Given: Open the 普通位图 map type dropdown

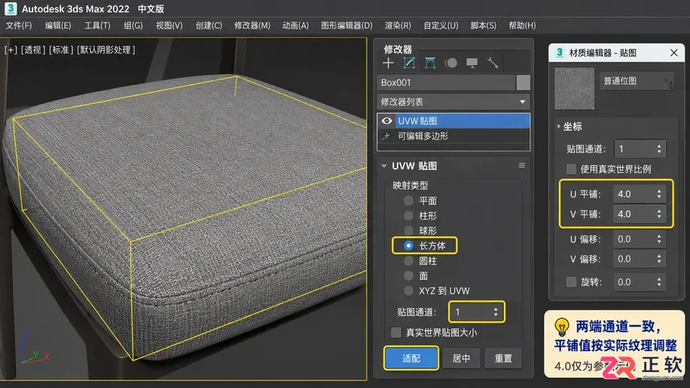Looking at the screenshot, I should coord(637,81).
